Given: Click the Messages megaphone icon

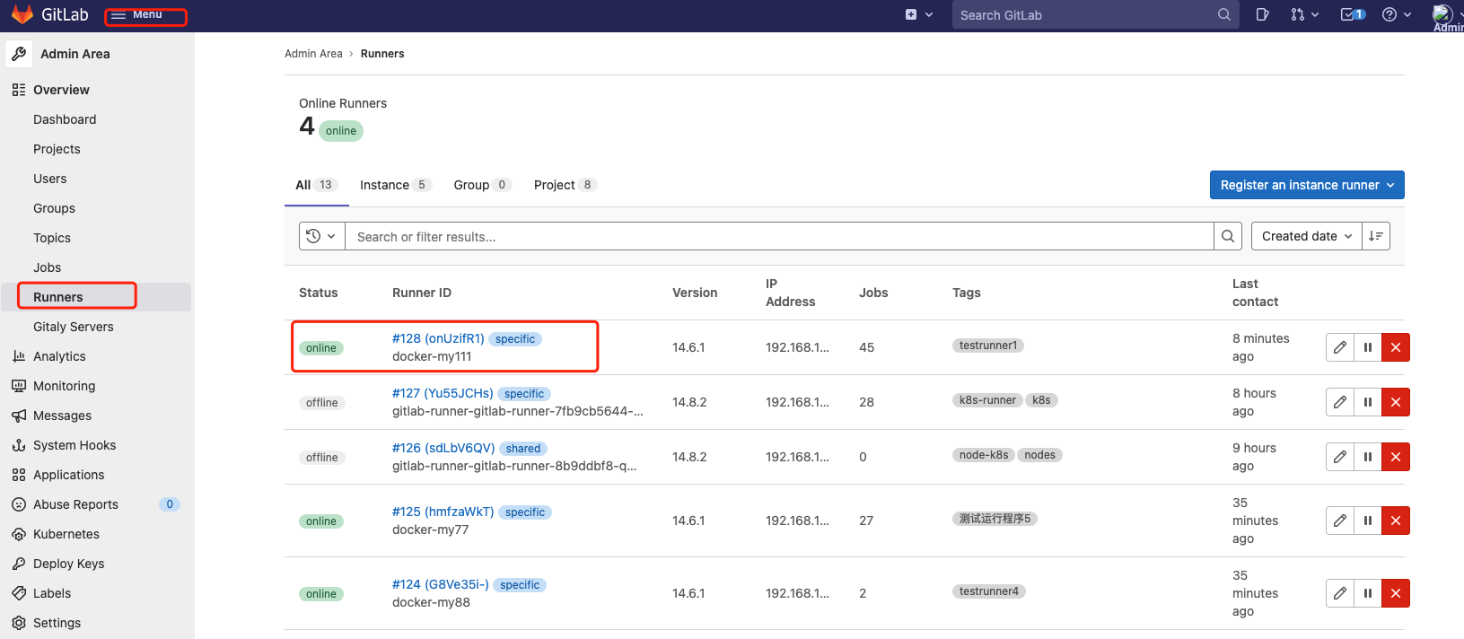Looking at the screenshot, I should 19,416.
